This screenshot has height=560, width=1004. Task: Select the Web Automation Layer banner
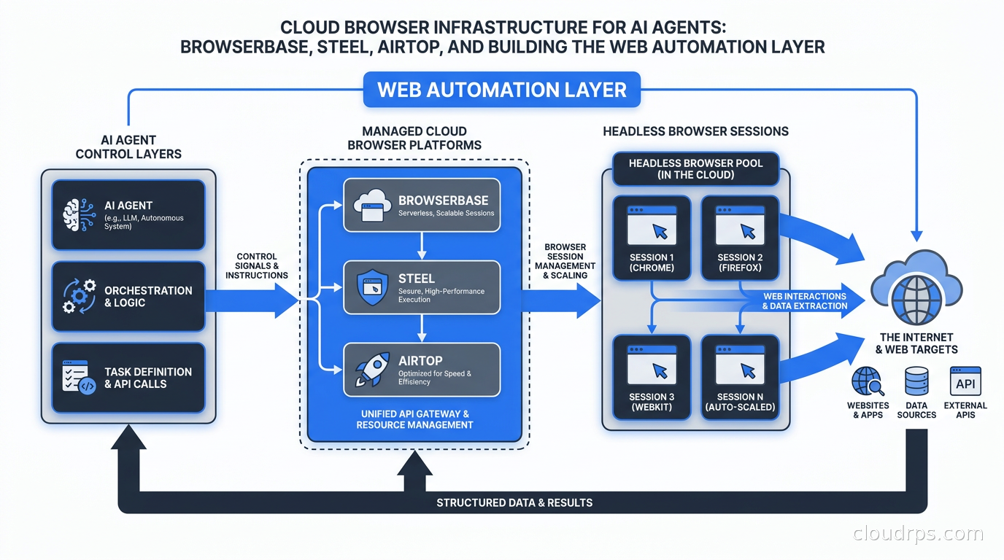coord(502,90)
